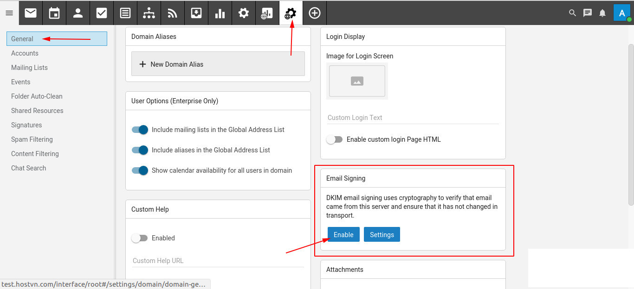The width and height of the screenshot is (634, 289).
Task: Click the Enable button for Email Signing
Action: 343,235
